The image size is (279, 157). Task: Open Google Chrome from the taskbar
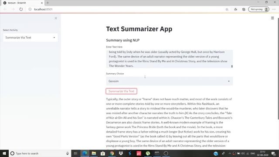point(112,154)
